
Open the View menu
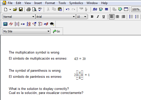point(28,3)
